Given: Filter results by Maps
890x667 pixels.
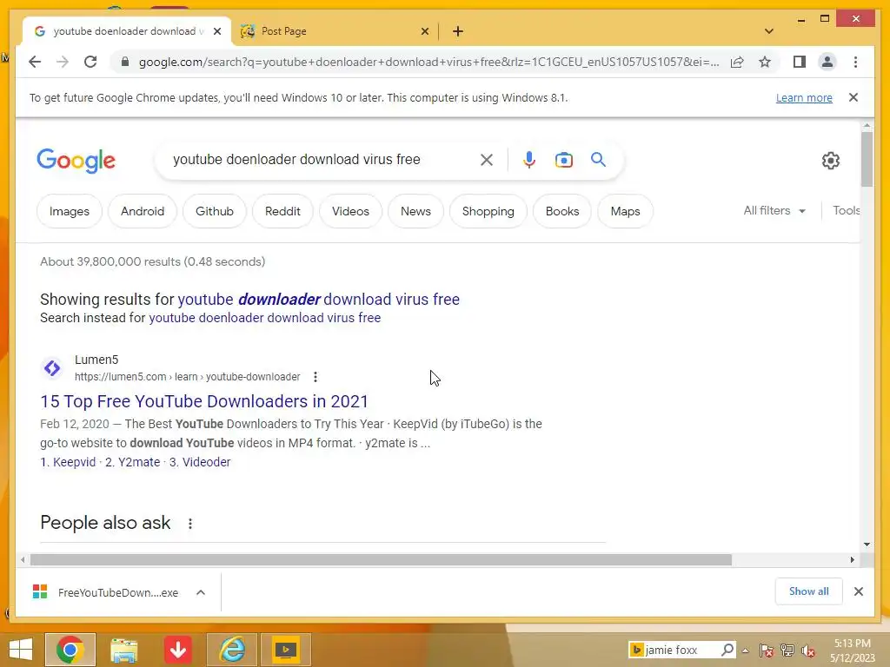Looking at the screenshot, I should pyautogui.click(x=625, y=211).
